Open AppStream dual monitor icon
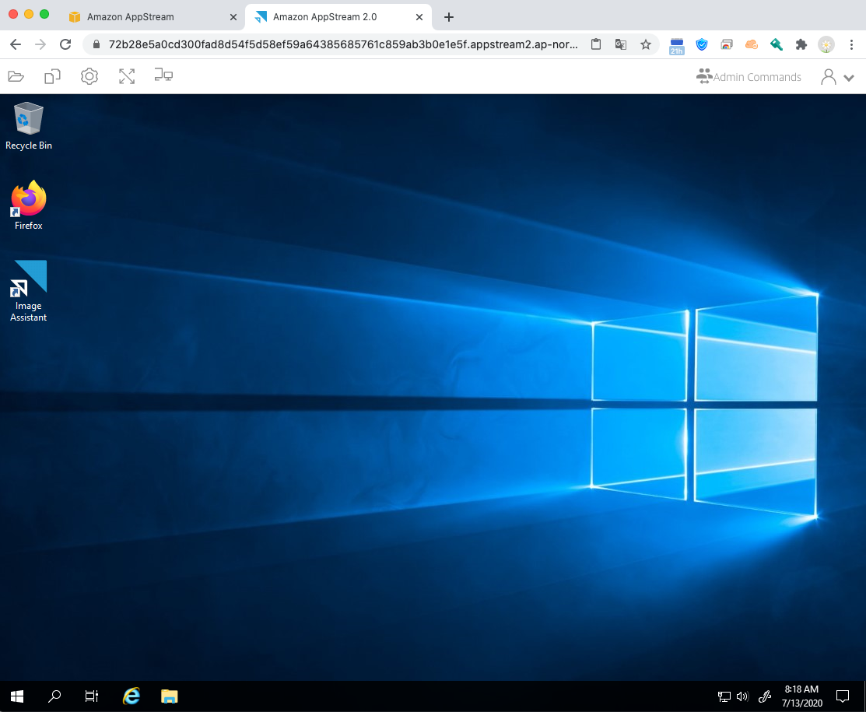The width and height of the screenshot is (866, 712). [163, 75]
